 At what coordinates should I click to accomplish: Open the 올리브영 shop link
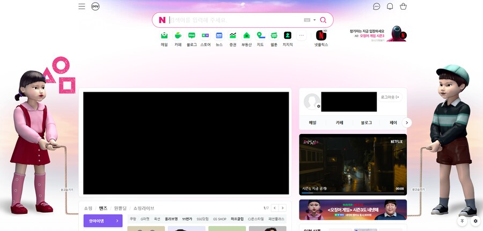click(x=171, y=219)
